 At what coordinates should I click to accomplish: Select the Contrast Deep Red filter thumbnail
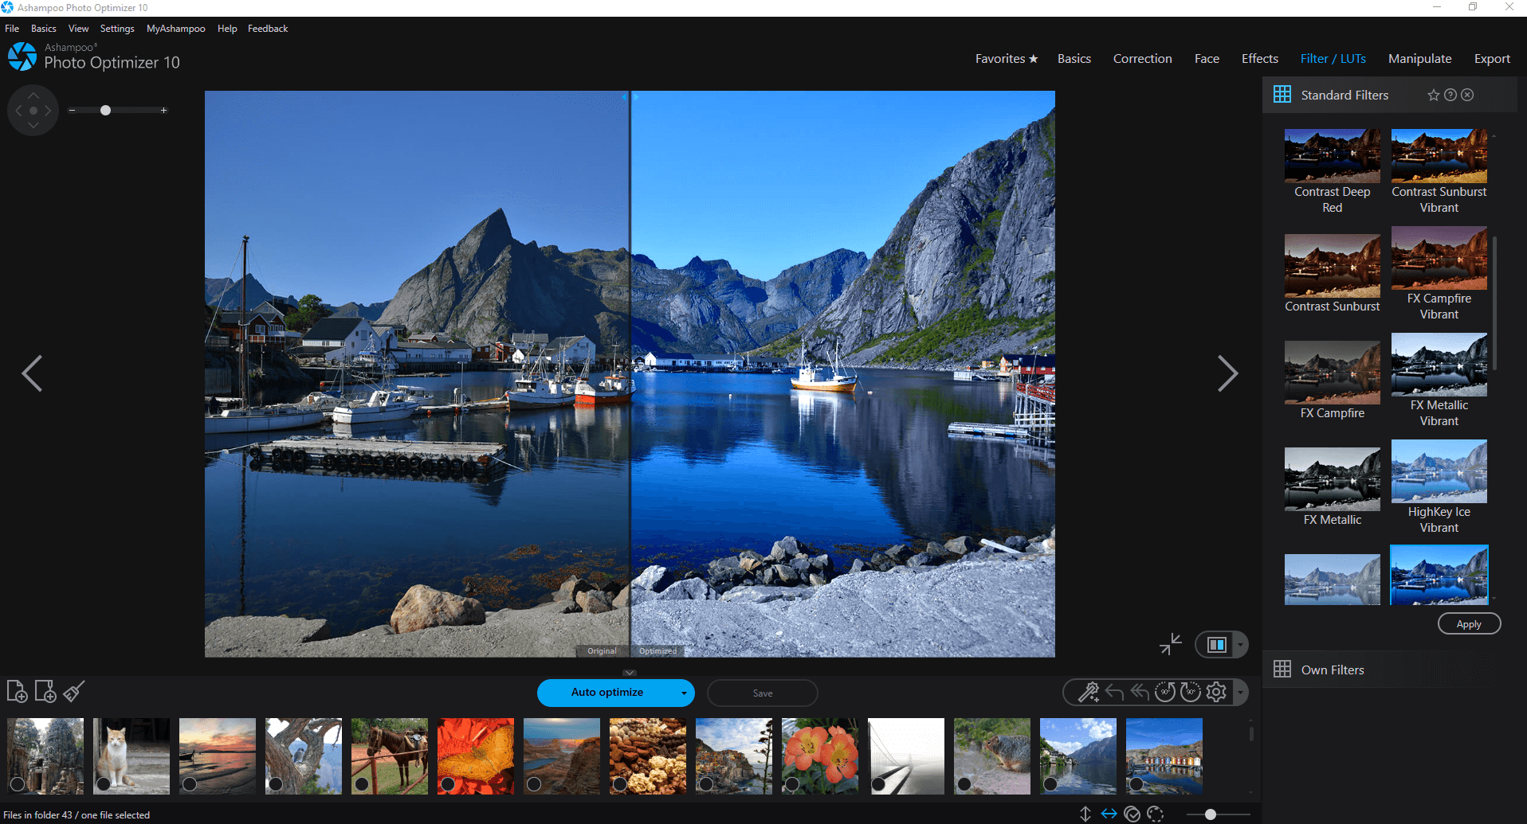[1332, 154]
